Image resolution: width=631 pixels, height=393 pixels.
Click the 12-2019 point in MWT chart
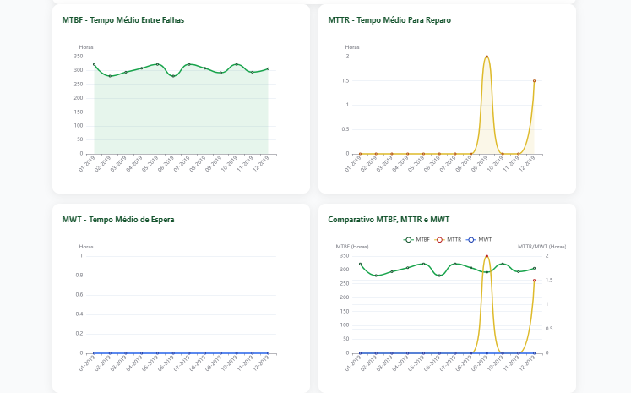(x=269, y=353)
